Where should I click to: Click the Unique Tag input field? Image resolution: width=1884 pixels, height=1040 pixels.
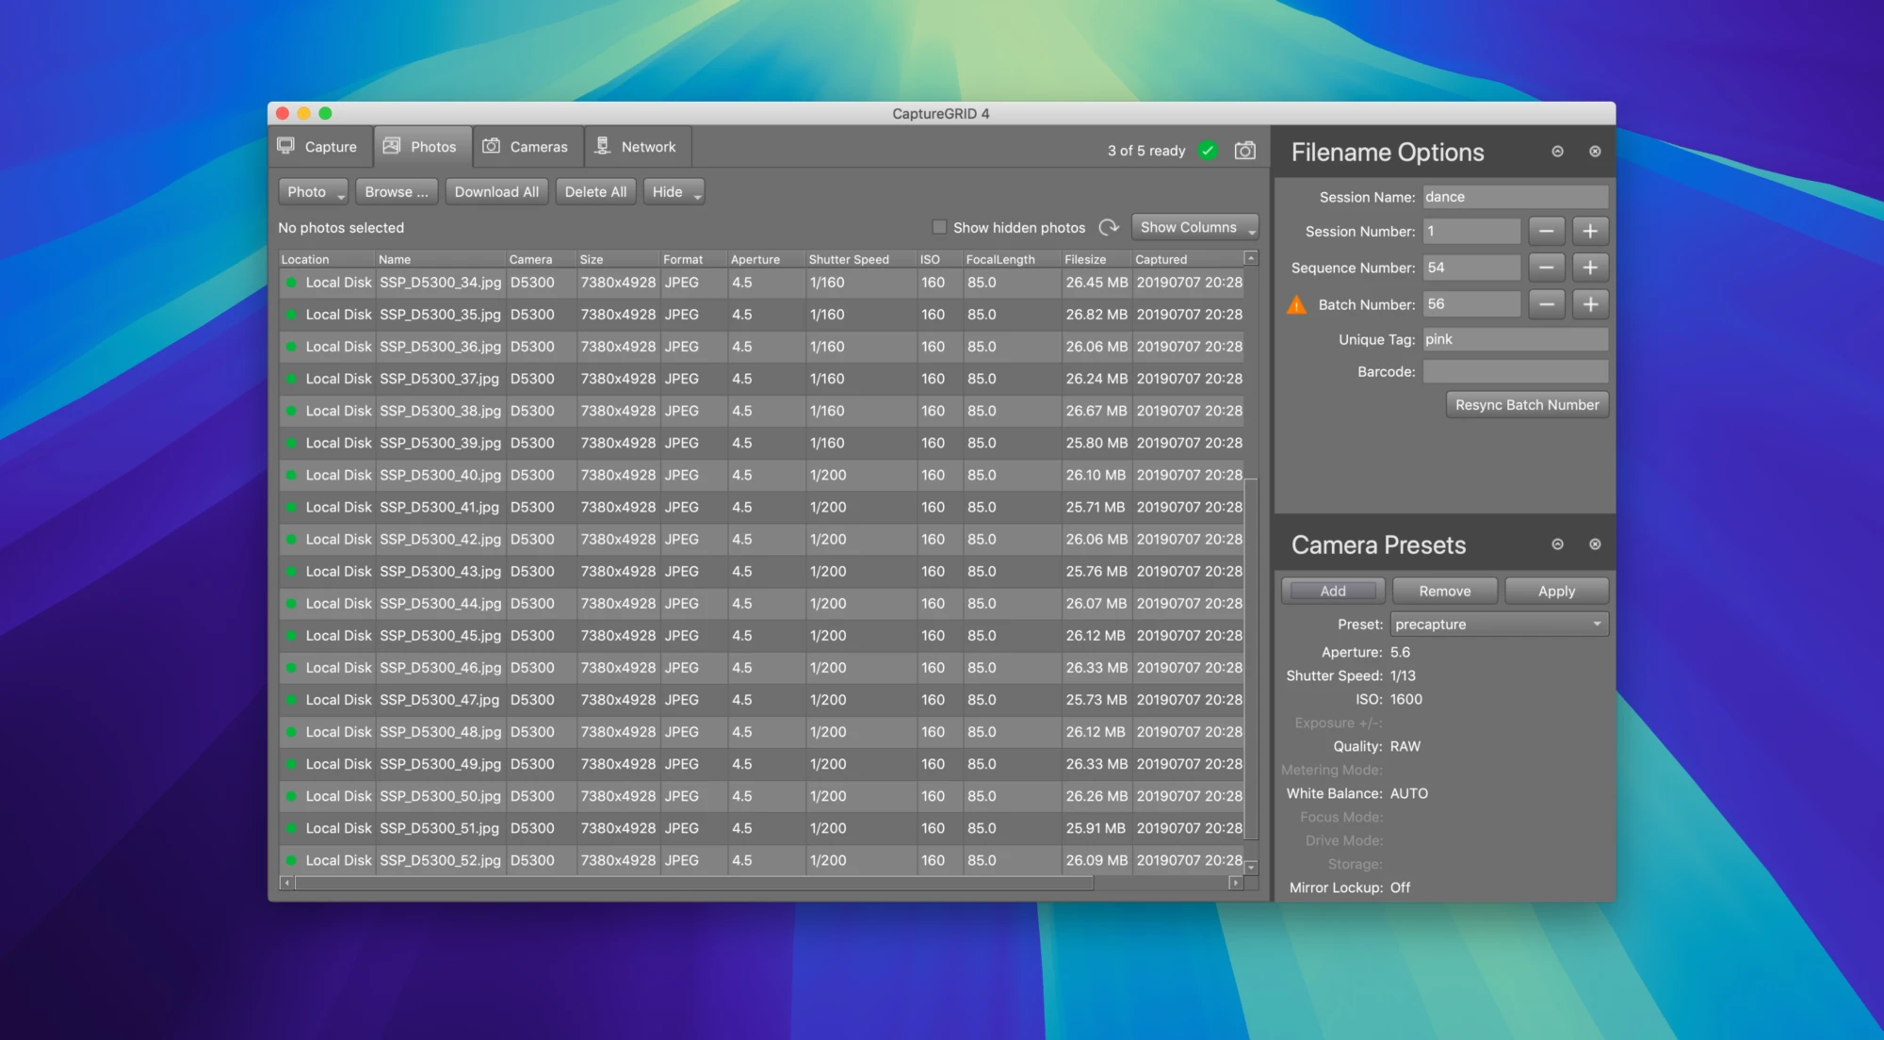coord(1514,339)
